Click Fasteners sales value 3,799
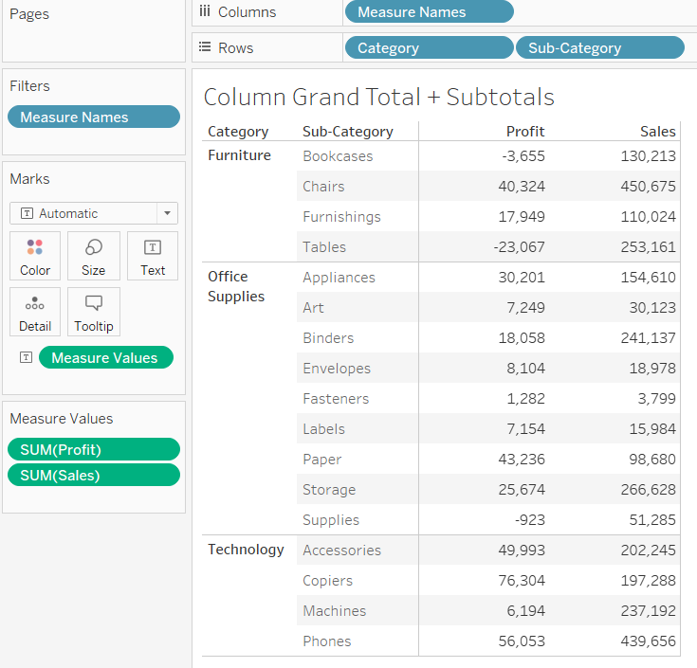Viewport: 697px width, 668px height. [x=657, y=398]
